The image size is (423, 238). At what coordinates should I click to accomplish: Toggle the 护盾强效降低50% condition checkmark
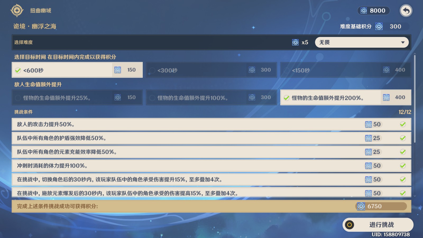click(x=403, y=138)
